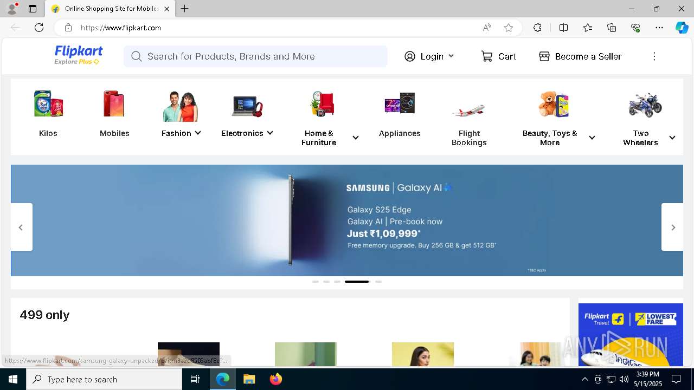694x390 pixels.
Task: Open Beauty, Toys & More teddy icon
Action: click(x=554, y=103)
